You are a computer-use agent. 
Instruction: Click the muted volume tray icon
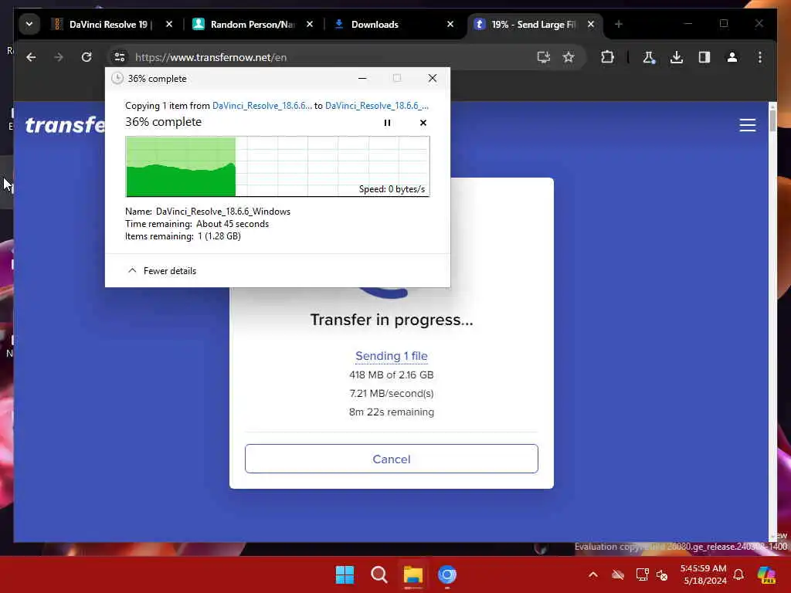click(x=662, y=574)
